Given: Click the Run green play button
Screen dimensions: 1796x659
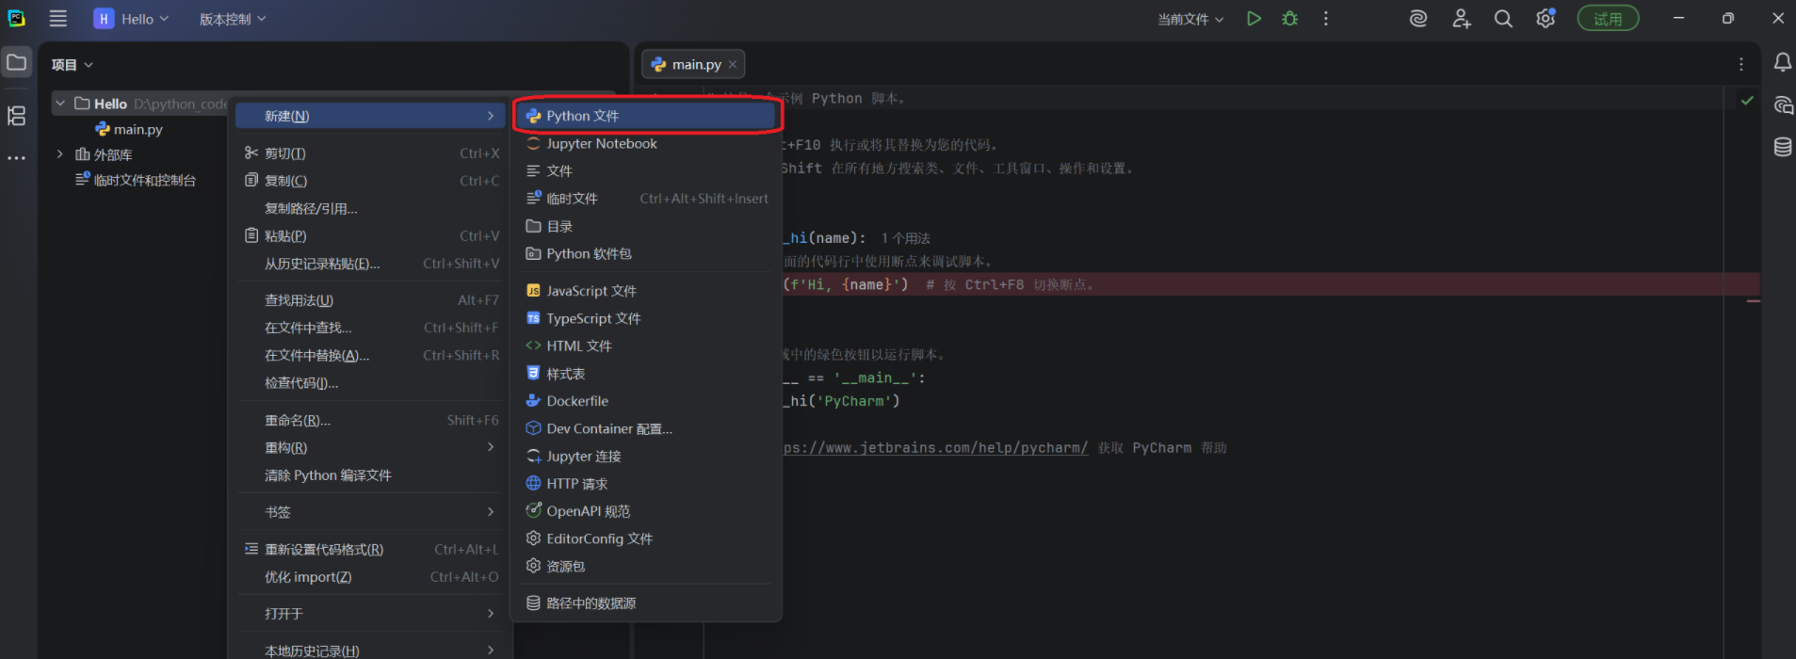Looking at the screenshot, I should click(1254, 19).
